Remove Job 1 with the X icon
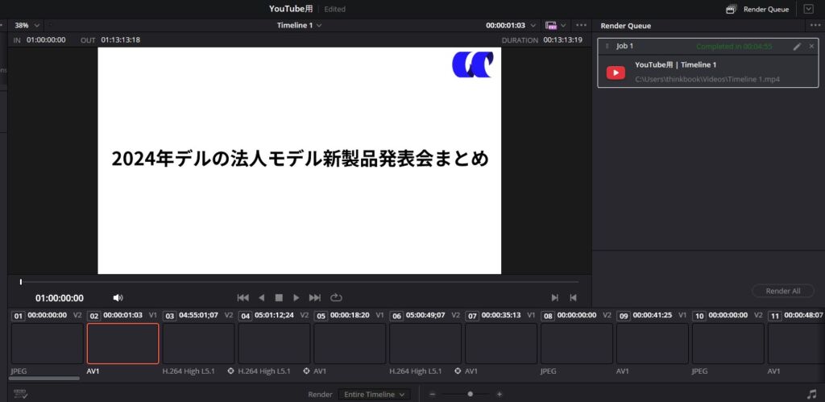The width and height of the screenshot is (825, 402). (811, 46)
